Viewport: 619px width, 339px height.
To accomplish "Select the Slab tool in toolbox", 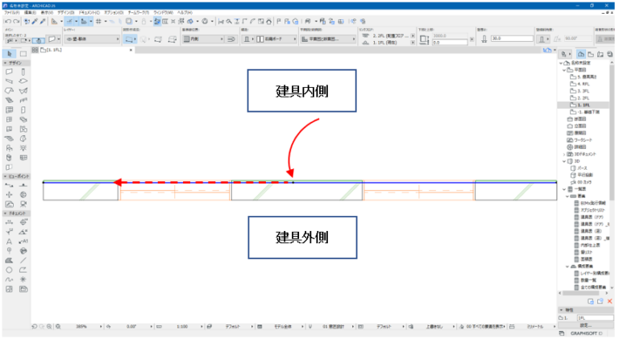I will (x=23, y=81).
